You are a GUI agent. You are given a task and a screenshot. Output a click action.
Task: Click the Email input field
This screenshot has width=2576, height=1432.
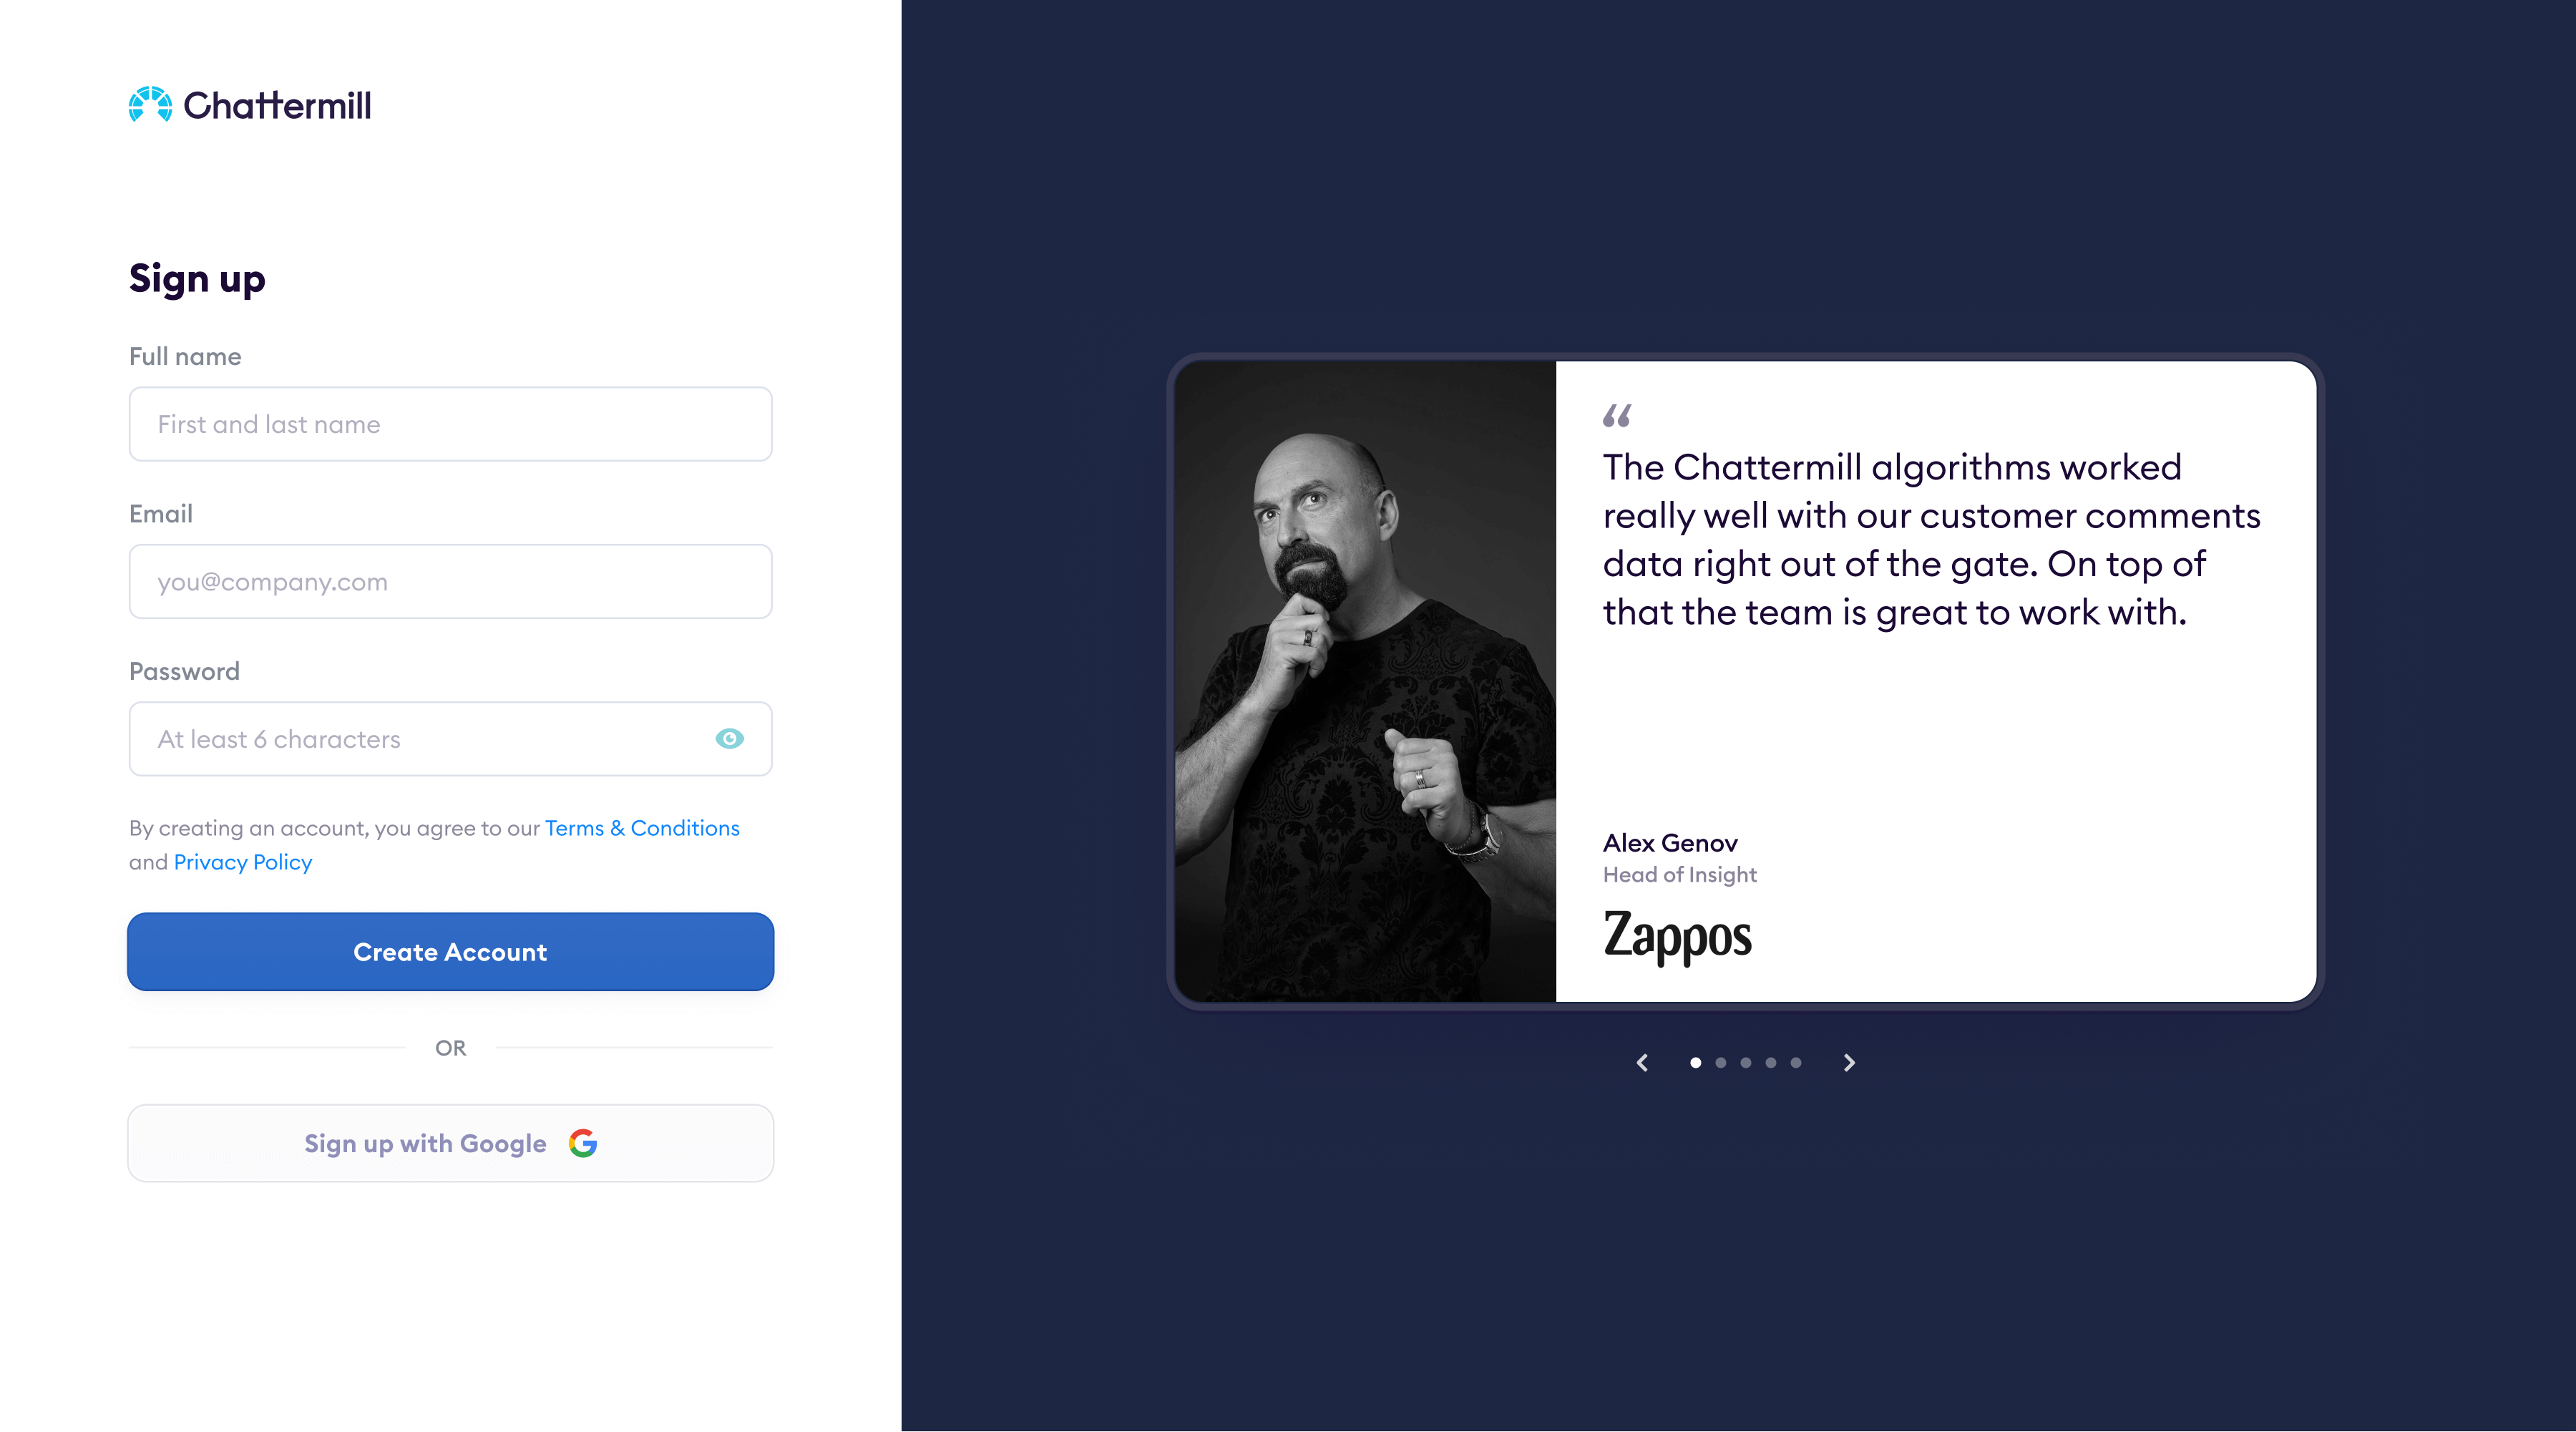point(450,581)
